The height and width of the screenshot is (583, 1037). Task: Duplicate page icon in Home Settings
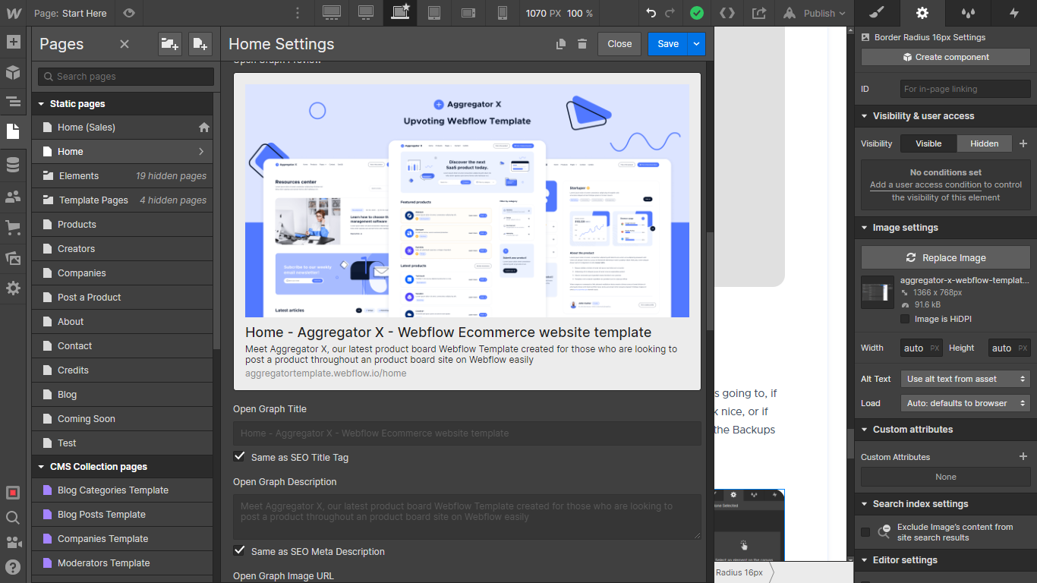pos(561,44)
